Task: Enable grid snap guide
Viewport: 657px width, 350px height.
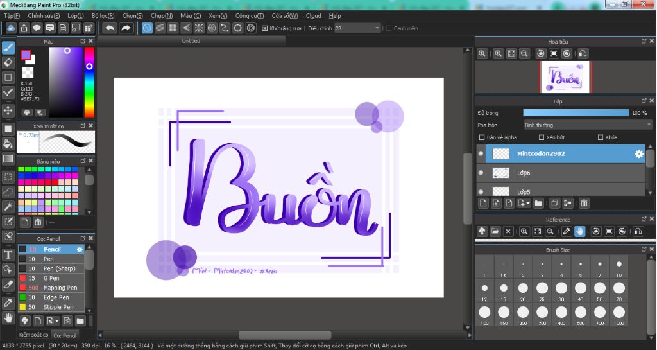Action: (173, 28)
